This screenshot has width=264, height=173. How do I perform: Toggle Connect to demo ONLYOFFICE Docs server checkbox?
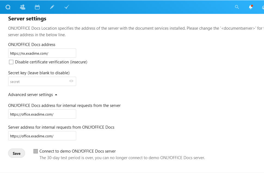[x=36, y=151]
